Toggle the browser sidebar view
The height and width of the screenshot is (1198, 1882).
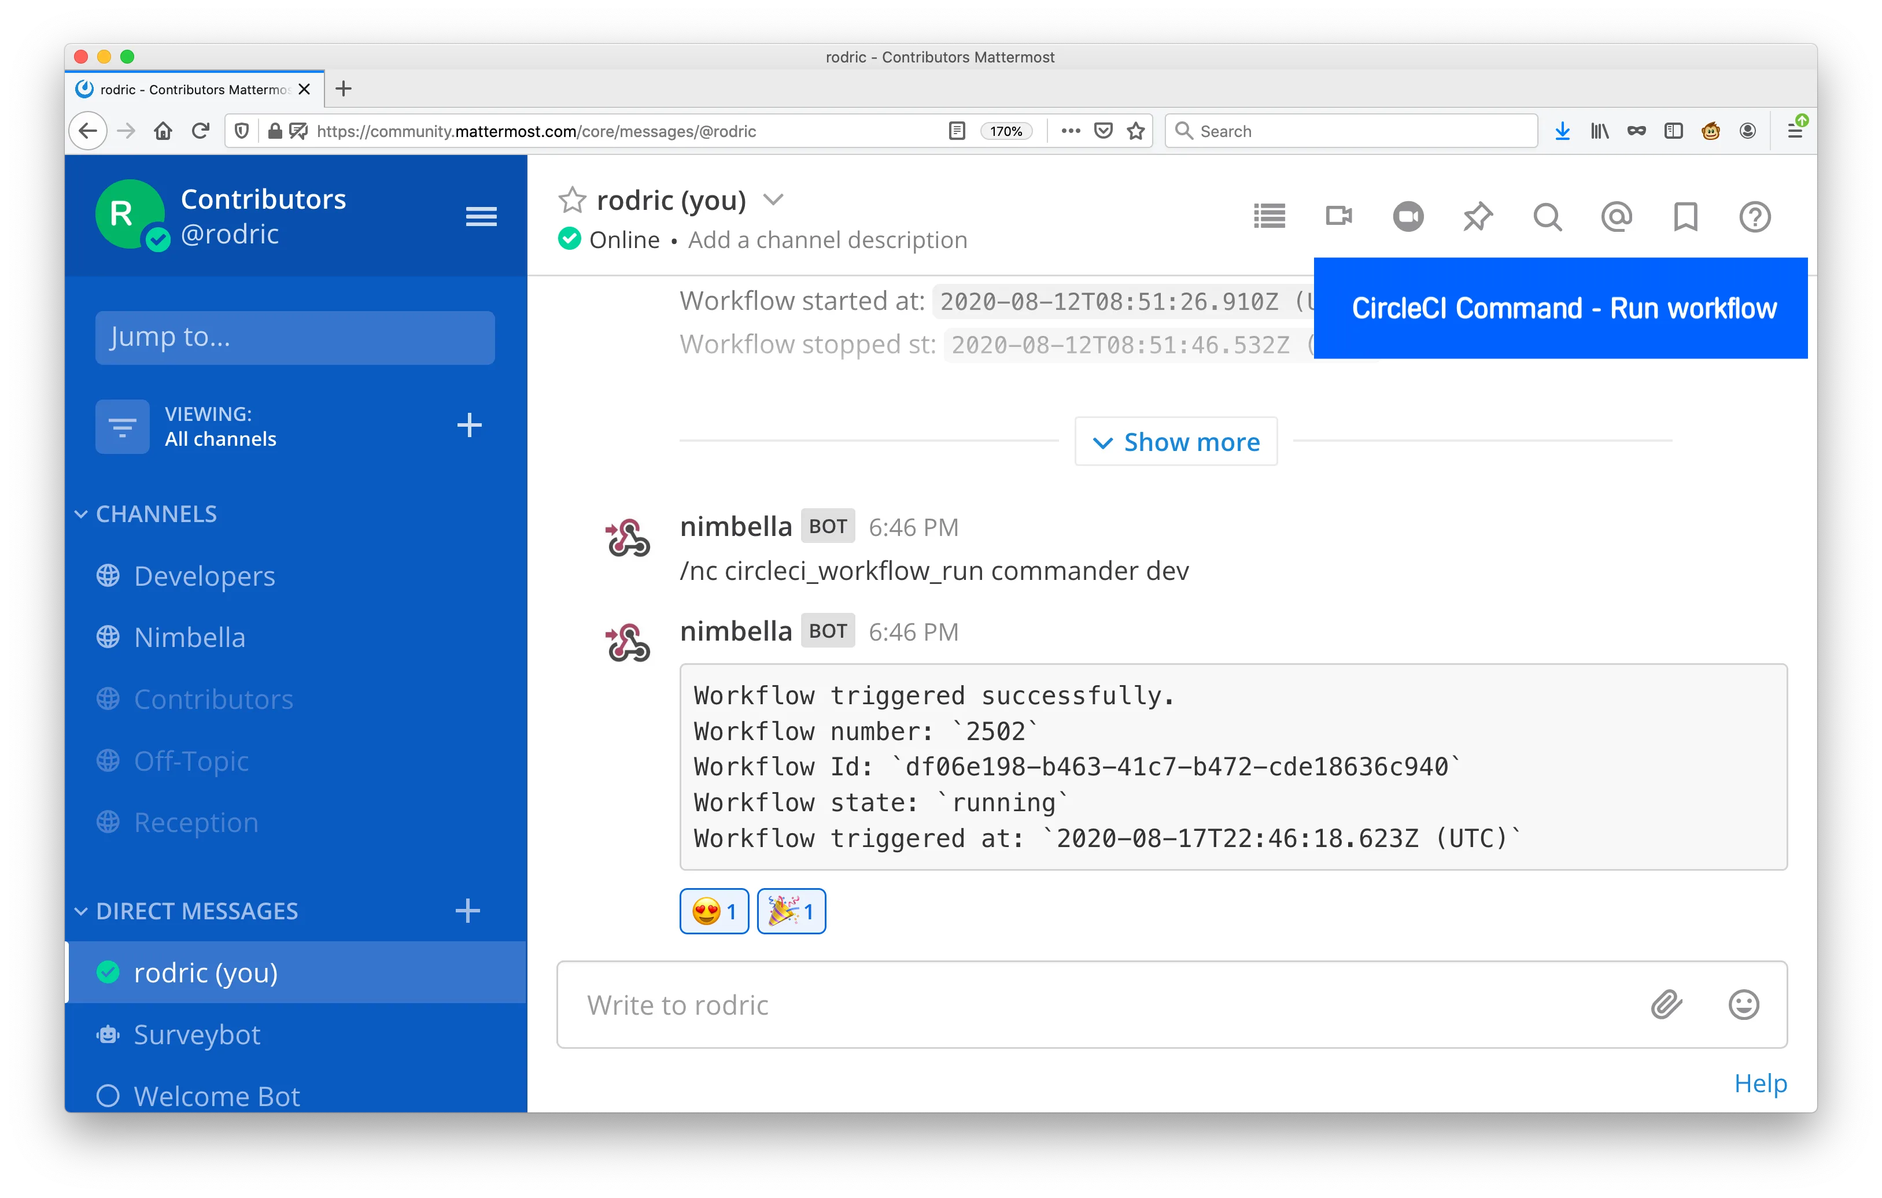(x=1673, y=131)
